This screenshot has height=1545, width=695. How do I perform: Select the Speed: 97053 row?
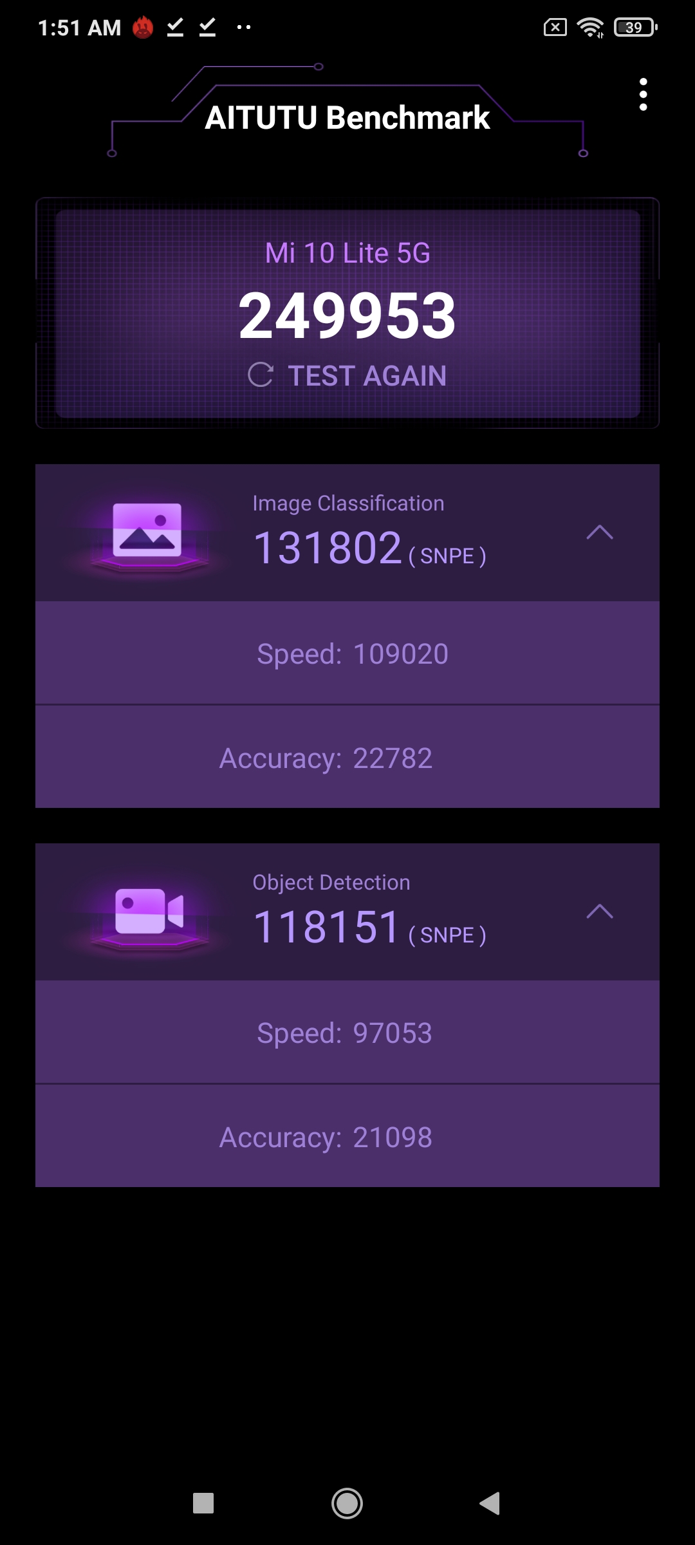pos(347,1033)
